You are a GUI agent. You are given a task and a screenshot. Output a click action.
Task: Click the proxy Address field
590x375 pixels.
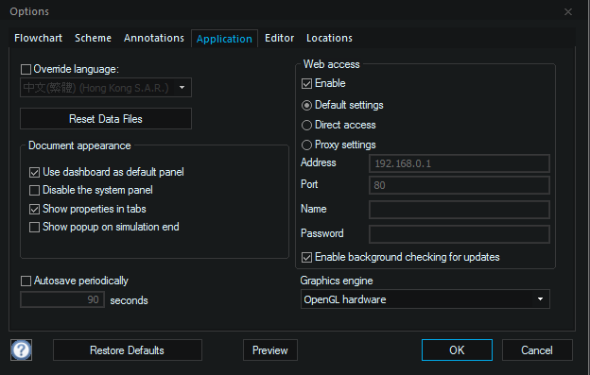pyautogui.click(x=460, y=163)
